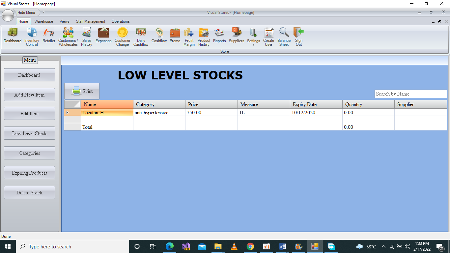This screenshot has width=450, height=253.
Task: Sort by the Category column header
Action: tap(159, 104)
